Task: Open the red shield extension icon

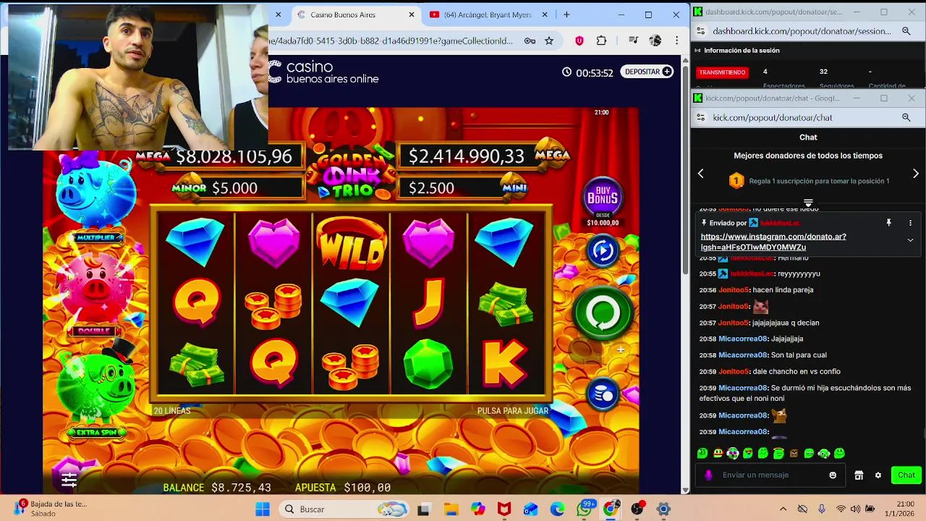Action: pos(579,41)
